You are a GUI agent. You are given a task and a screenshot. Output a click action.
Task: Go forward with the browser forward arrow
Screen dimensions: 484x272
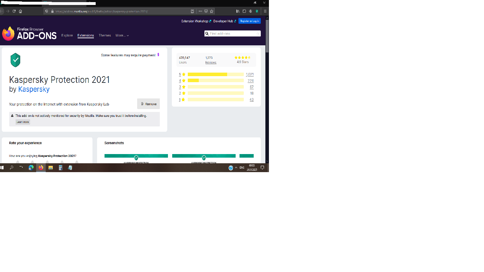point(8,11)
